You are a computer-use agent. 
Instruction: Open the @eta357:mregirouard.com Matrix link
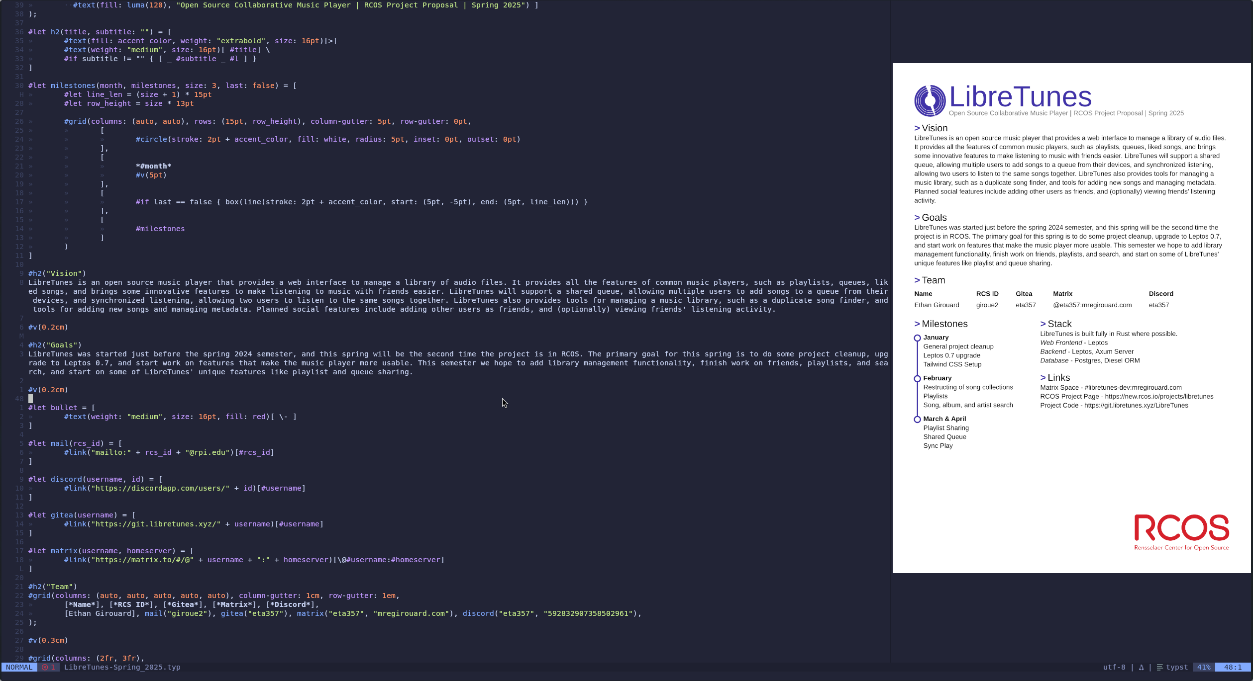coord(1092,305)
